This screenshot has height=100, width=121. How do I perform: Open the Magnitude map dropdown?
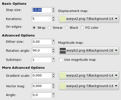[89, 50]
